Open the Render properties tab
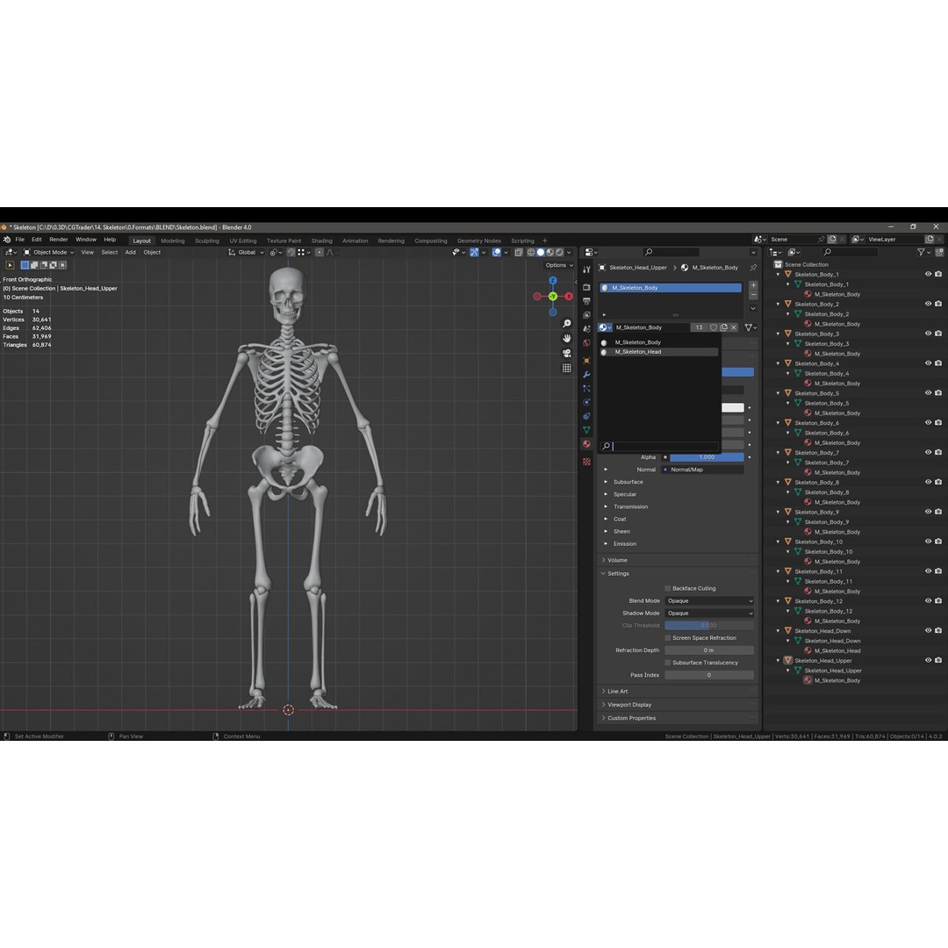This screenshot has height=948, width=948. (586, 286)
